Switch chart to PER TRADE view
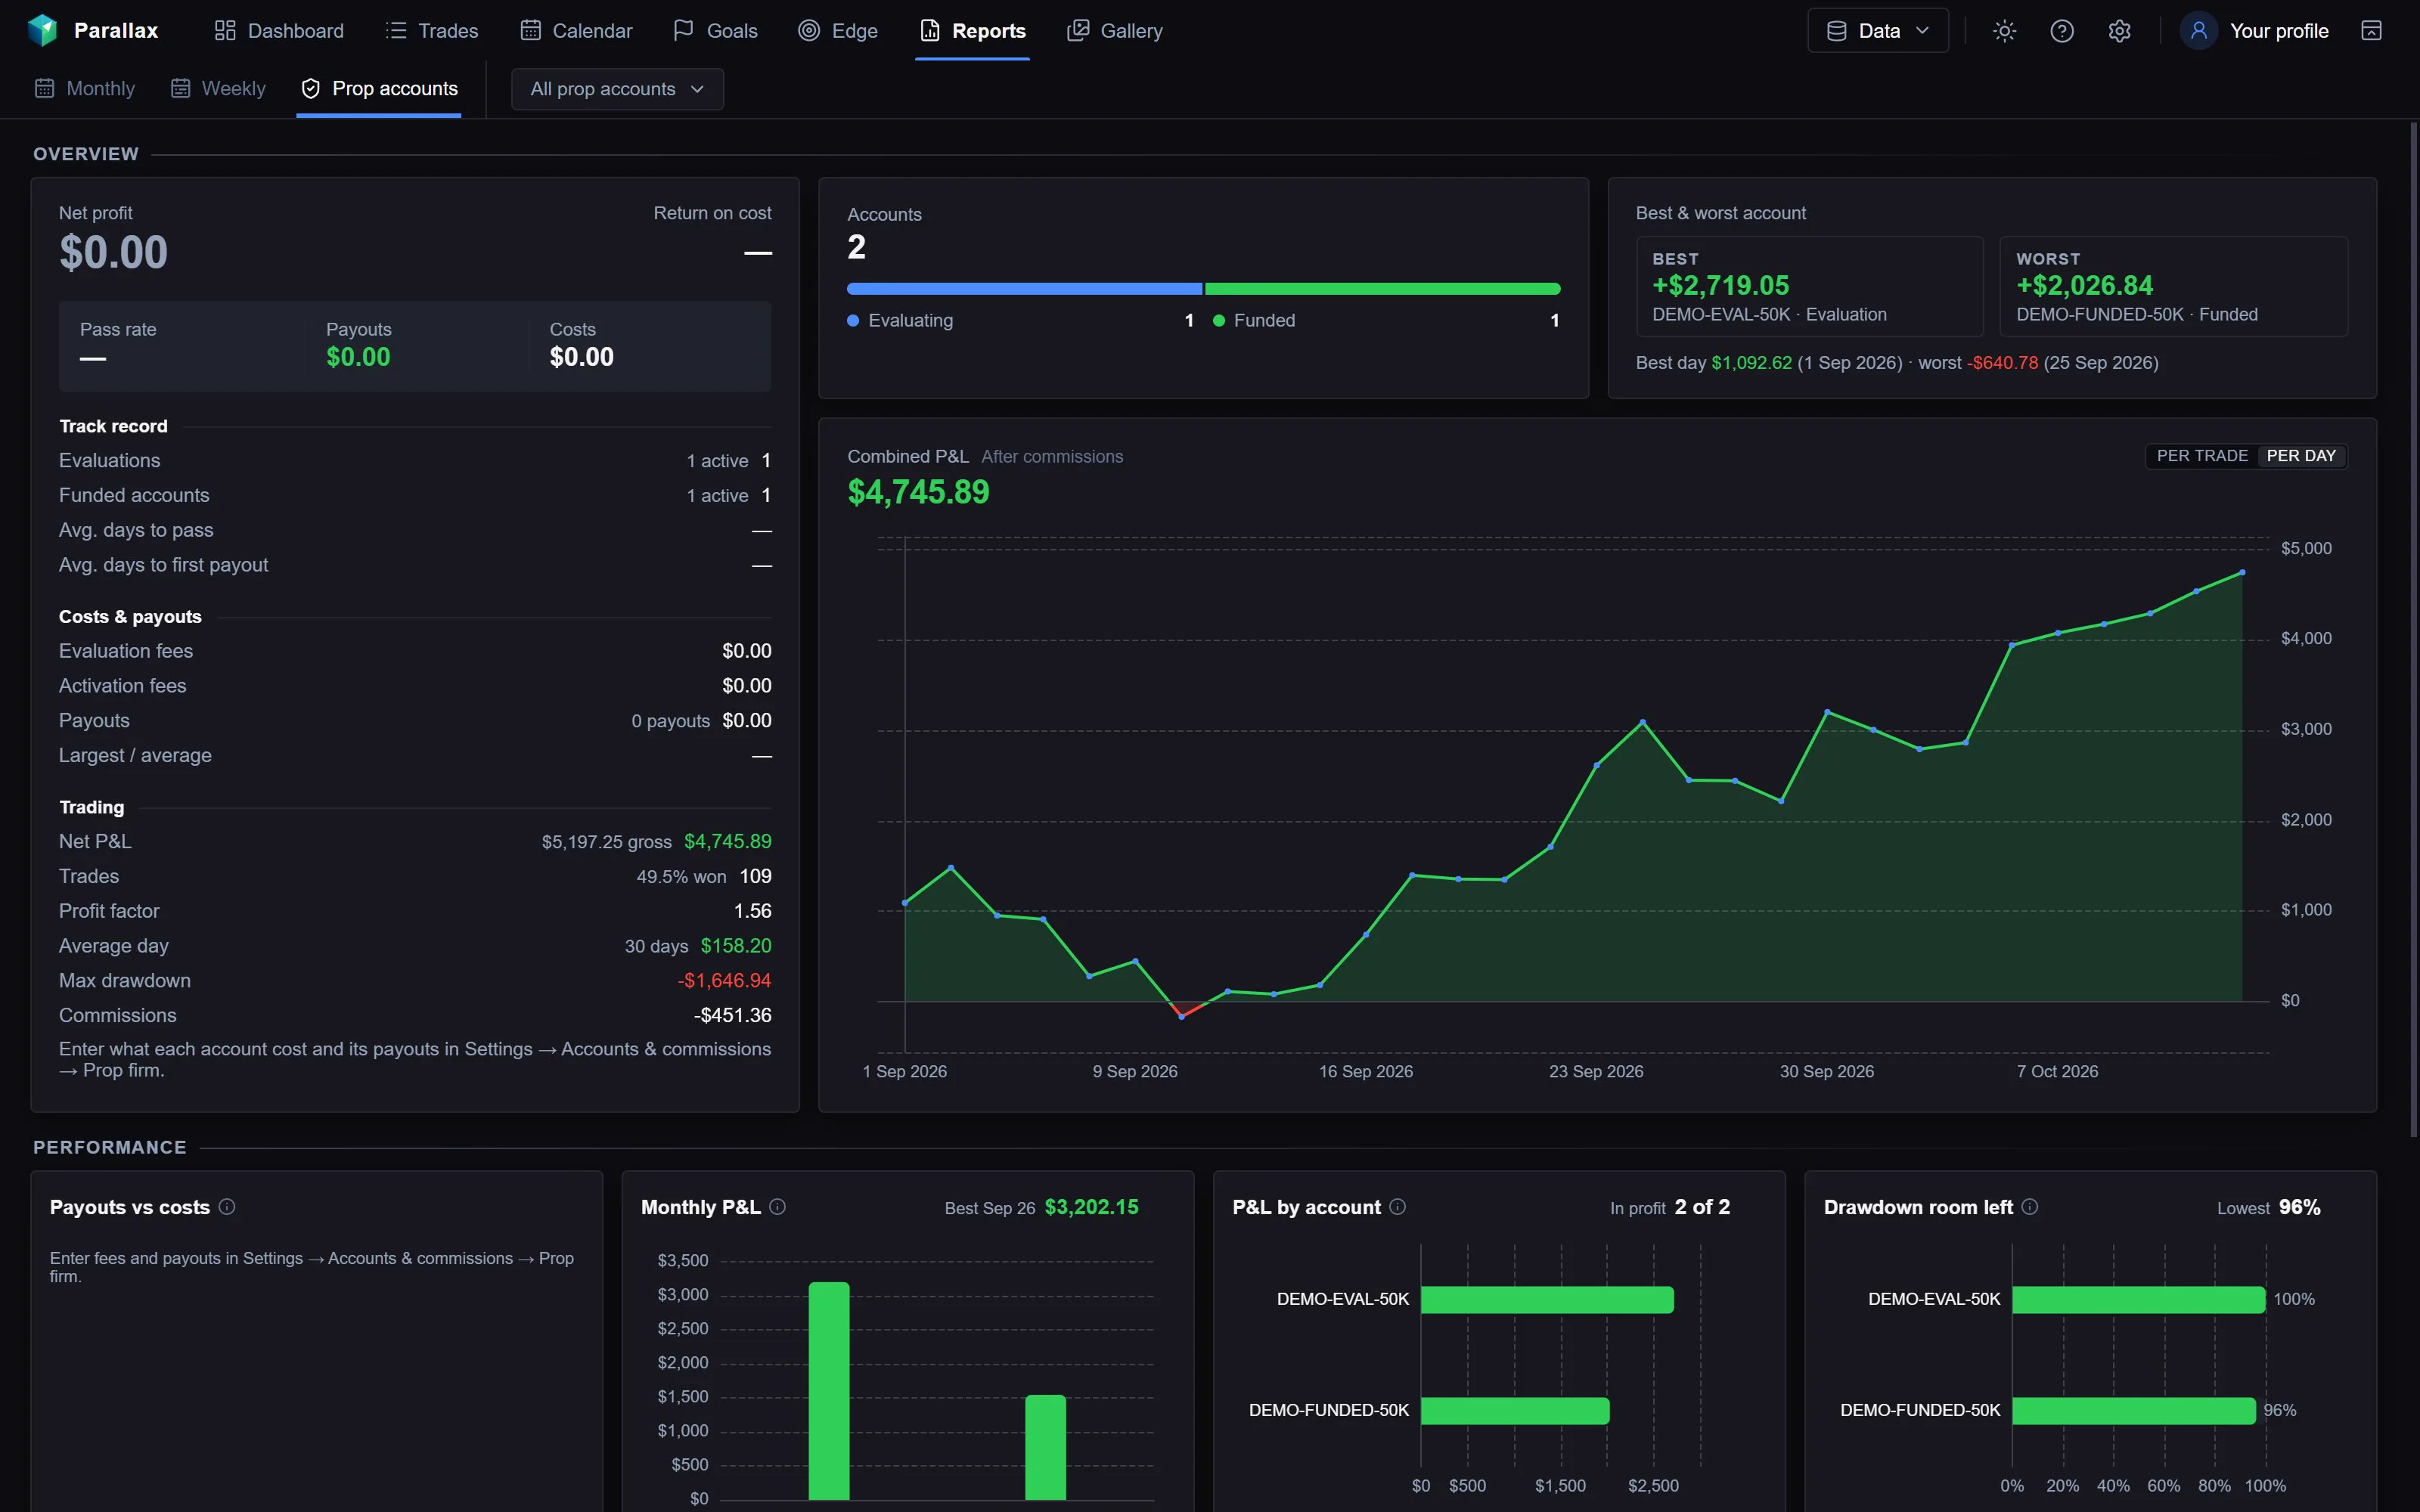Screen dimensions: 2420x1512 (2202, 456)
